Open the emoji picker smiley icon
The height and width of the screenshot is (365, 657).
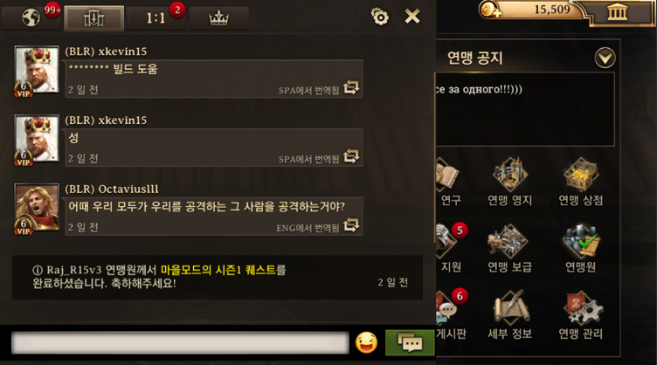(366, 342)
